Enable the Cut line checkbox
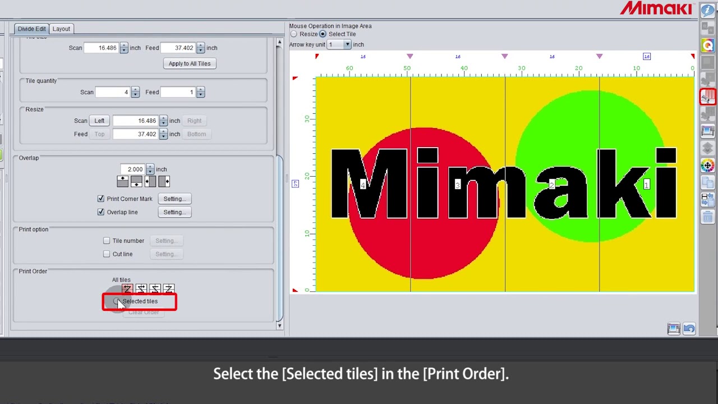The height and width of the screenshot is (404, 718). point(107,254)
